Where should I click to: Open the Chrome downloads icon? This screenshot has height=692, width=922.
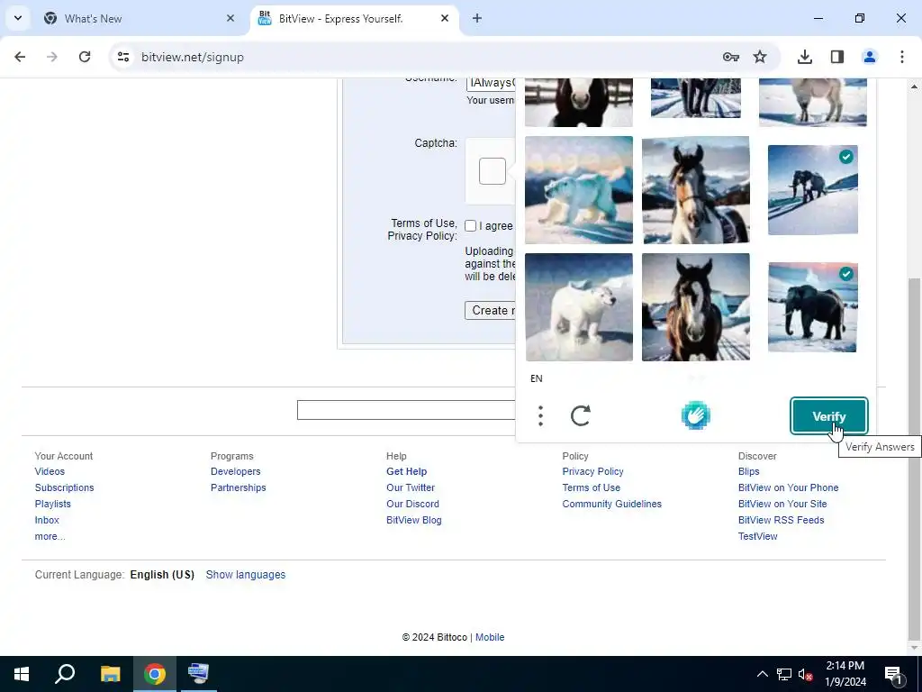point(805,57)
